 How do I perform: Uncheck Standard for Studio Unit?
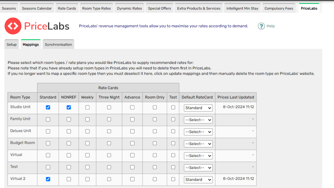[48, 107]
